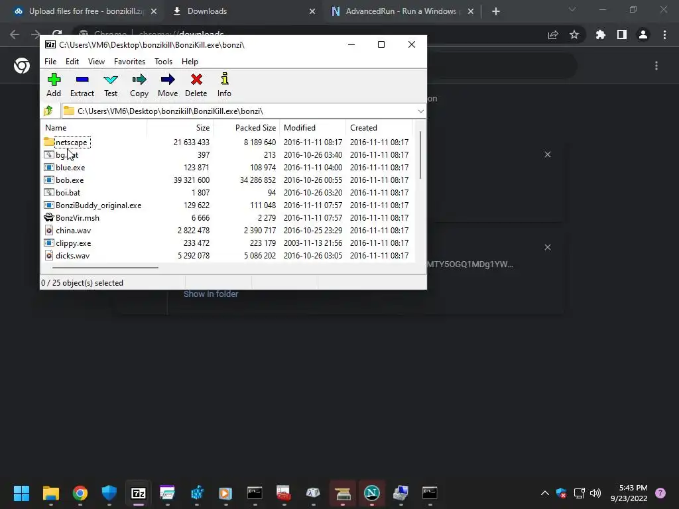
Task: Show hidden system tray icons
Action: point(545,492)
